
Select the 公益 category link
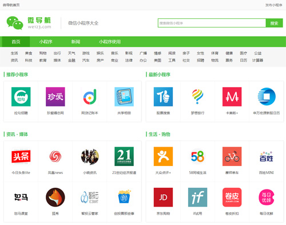(258, 53)
